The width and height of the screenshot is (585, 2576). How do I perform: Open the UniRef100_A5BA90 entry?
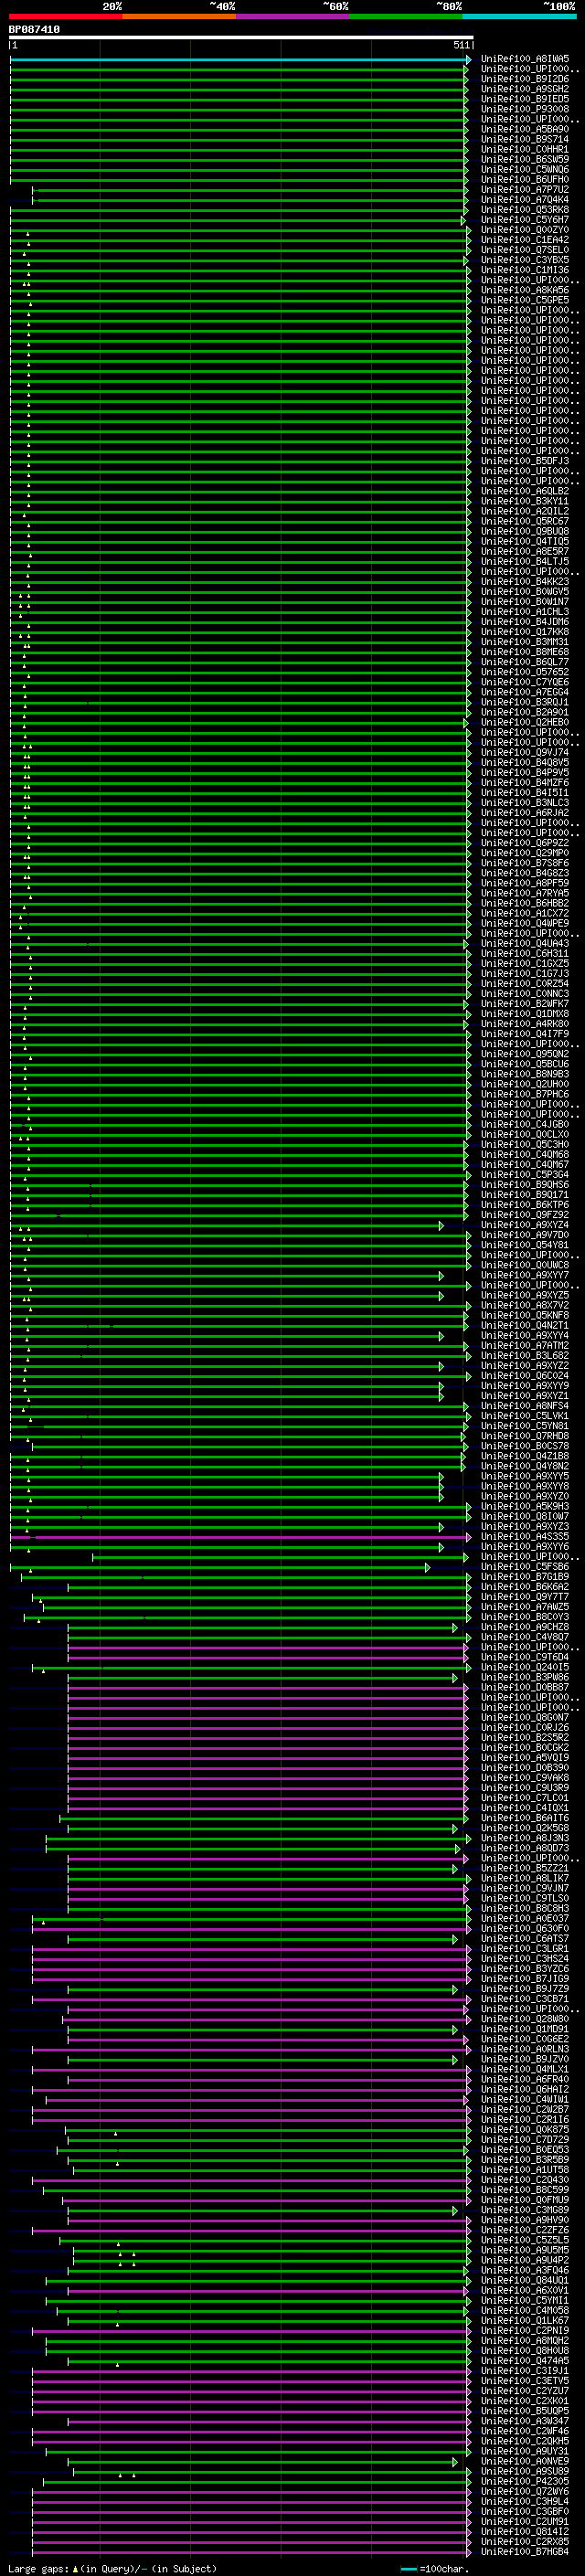pyautogui.click(x=525, y=130)
